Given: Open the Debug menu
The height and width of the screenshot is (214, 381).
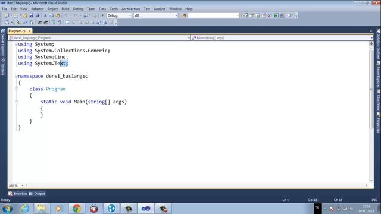Looking at the screenshot, I should [78, 9].
